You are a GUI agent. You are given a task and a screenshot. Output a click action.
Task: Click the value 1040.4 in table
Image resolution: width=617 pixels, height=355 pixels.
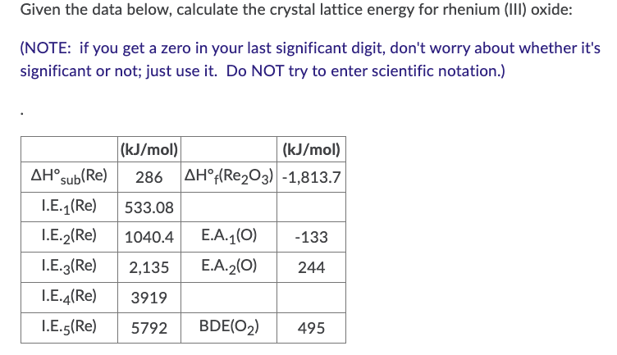[x=149, y=238]
